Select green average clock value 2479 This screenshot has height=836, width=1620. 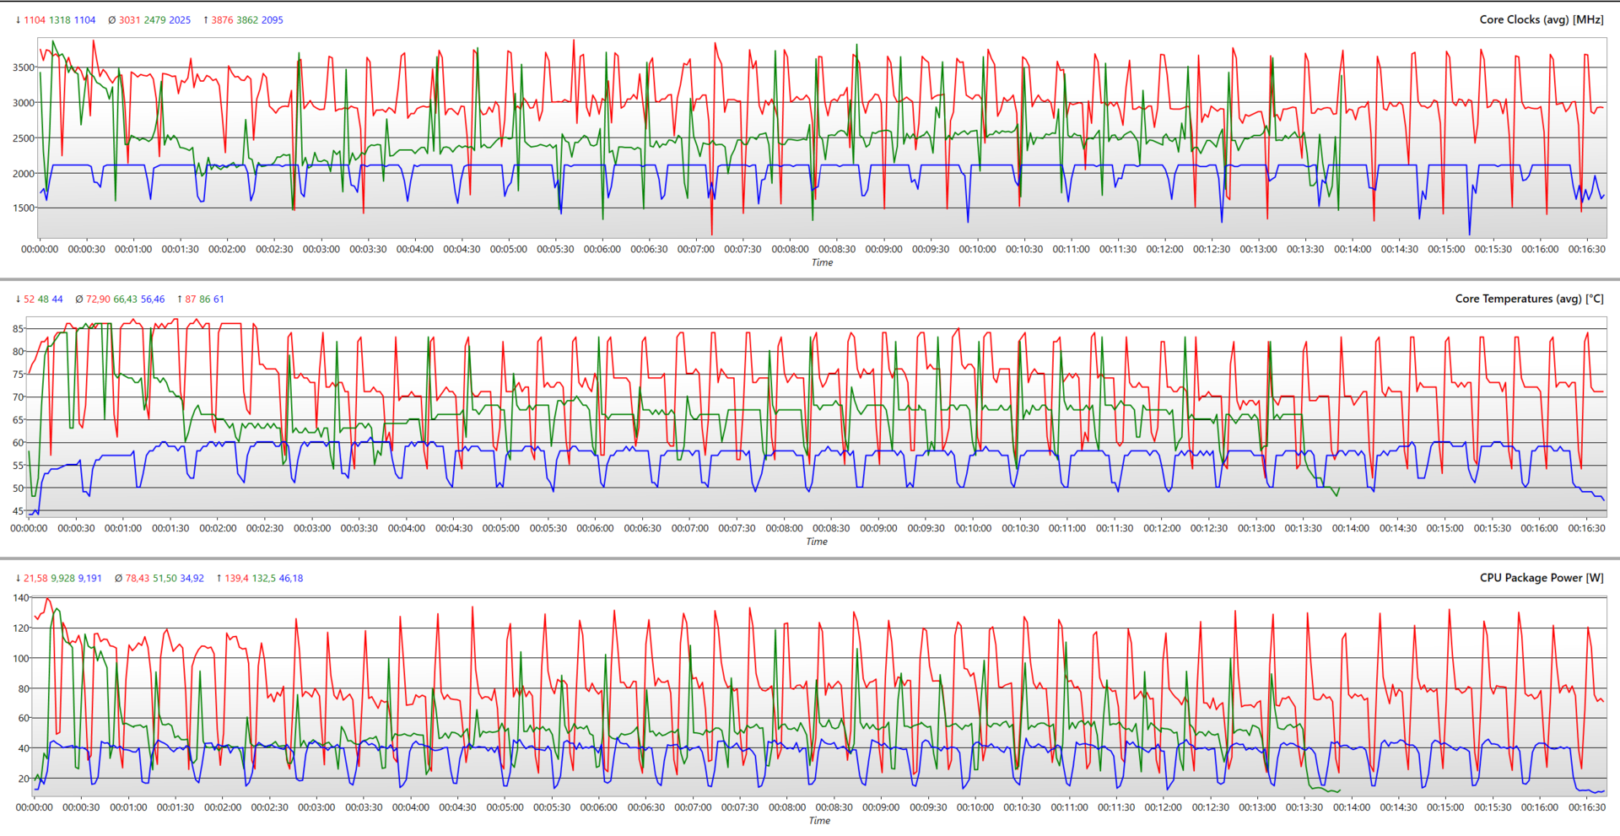click(155, 20)
